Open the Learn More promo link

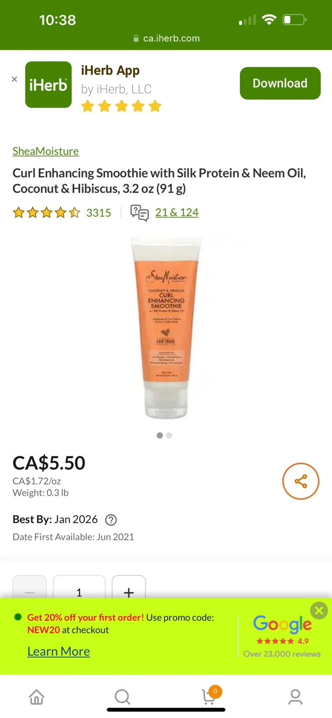click(x=59, y=651)
